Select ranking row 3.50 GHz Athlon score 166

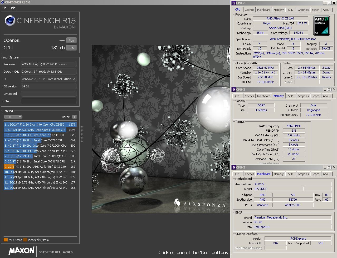pos(40,188)
